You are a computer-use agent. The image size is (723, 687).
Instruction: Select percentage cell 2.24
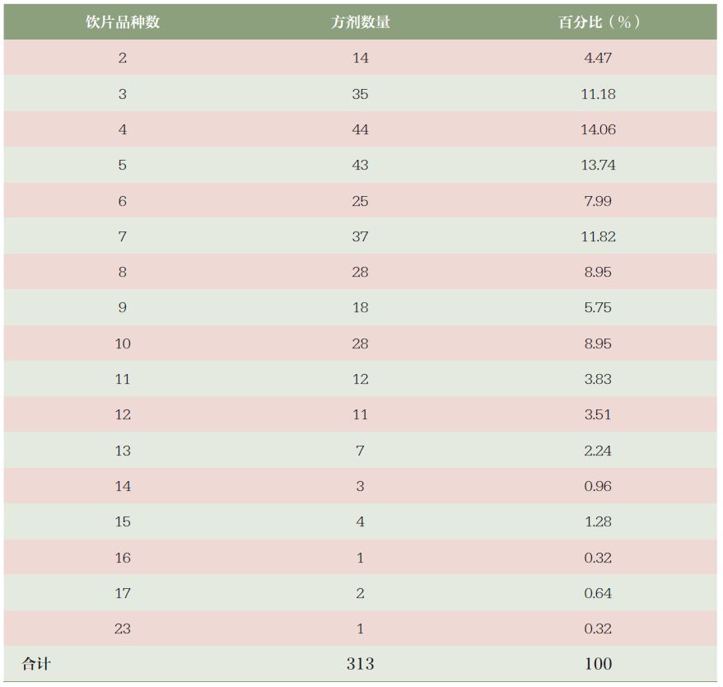click(599, 451)
